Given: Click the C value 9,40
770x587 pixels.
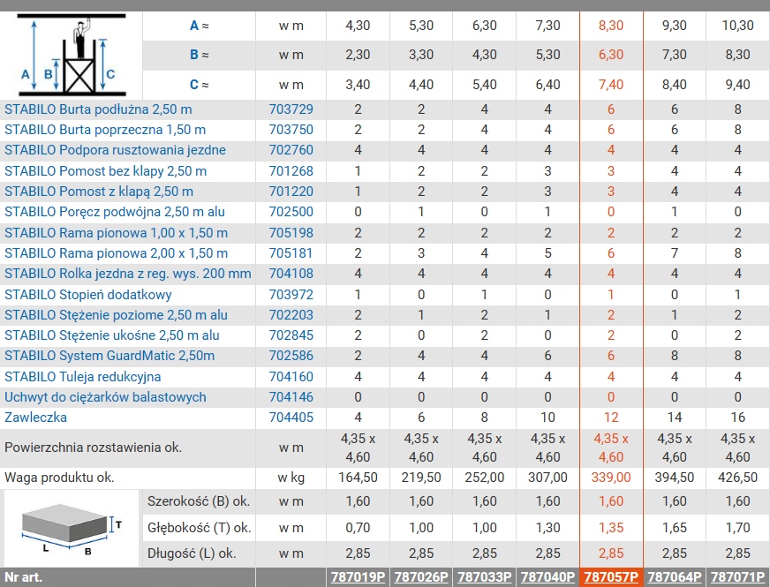Looking at the screenshot, I should click(737, 85).
